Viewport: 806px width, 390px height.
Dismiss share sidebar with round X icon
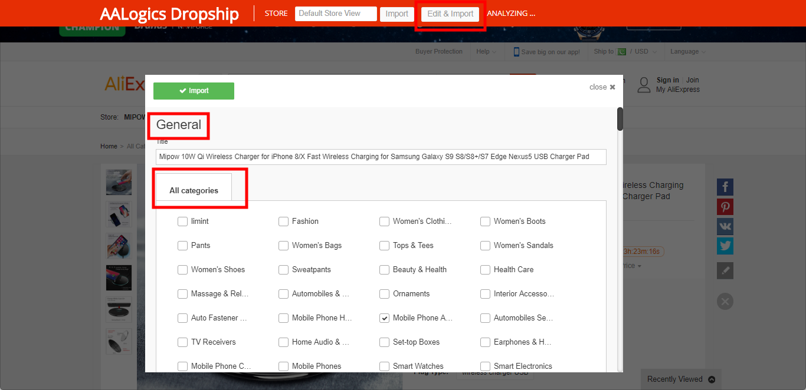(725, 302)
